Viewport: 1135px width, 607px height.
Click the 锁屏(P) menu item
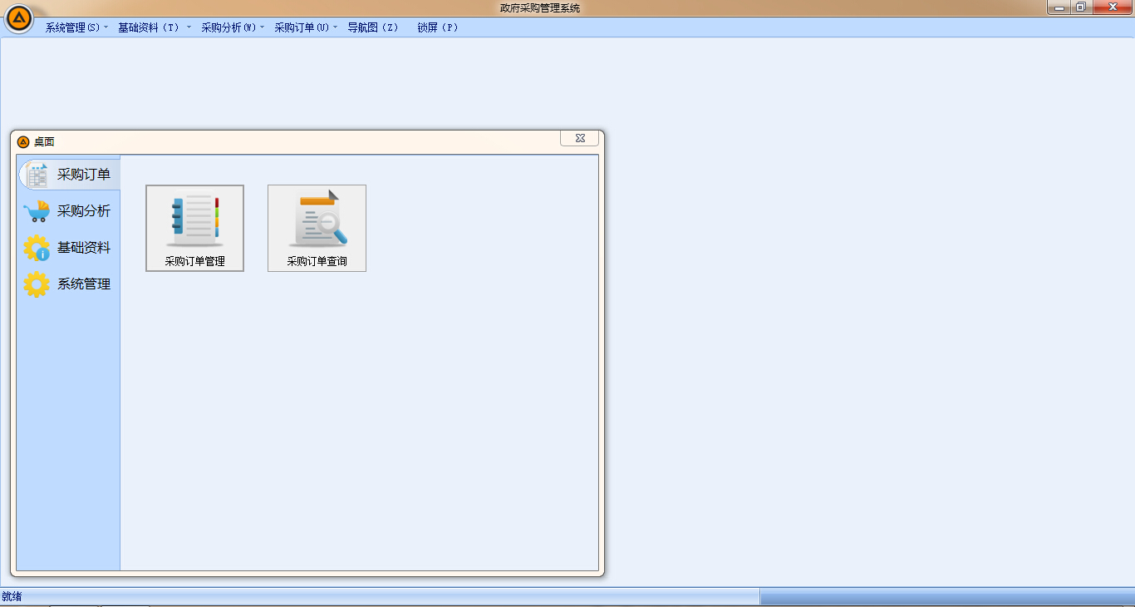437,27
